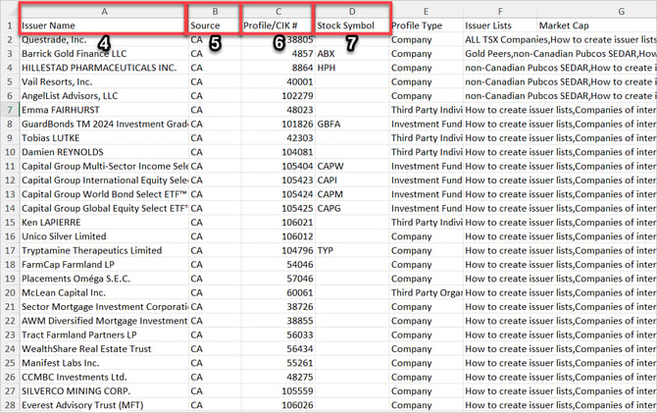Viewport: 657px width, 413px height.
Task: Select column D header
Action: click(352, 12)
